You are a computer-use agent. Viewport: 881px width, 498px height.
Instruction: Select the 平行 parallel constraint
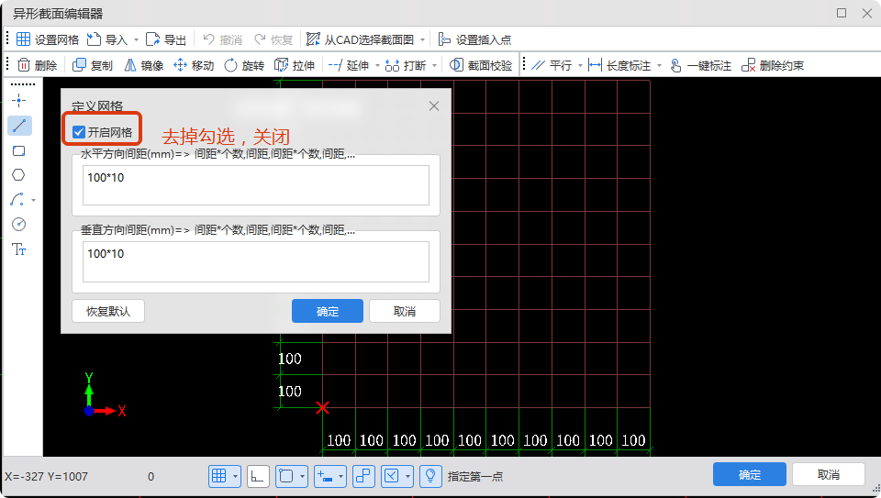point(552,65)
